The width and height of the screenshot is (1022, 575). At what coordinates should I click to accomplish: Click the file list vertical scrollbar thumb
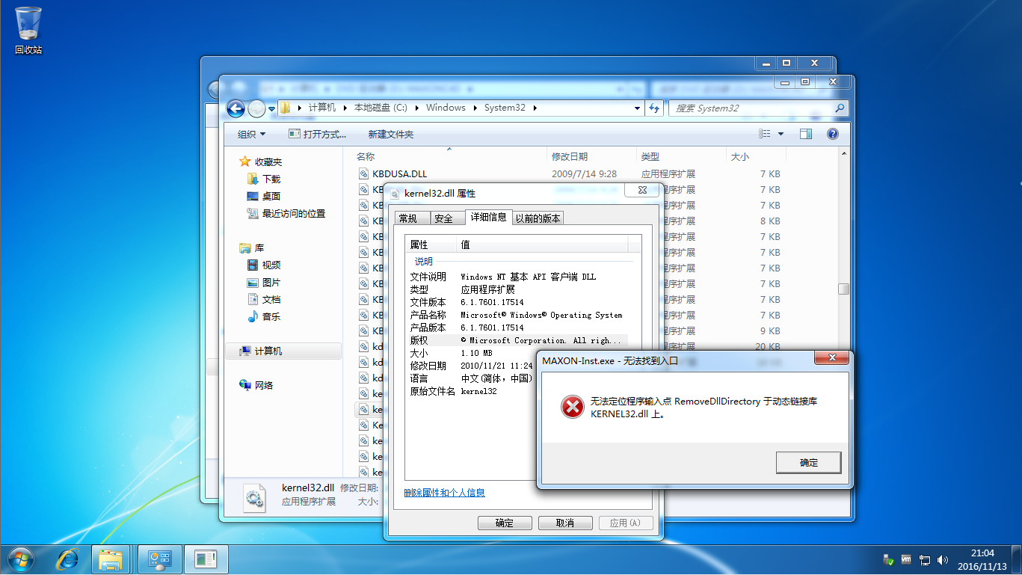tap(843, 289)
